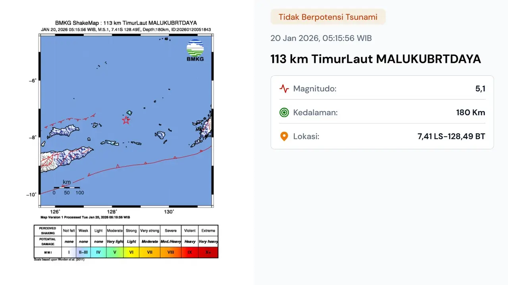Click the BMKG logo on map

pos(195,51)
